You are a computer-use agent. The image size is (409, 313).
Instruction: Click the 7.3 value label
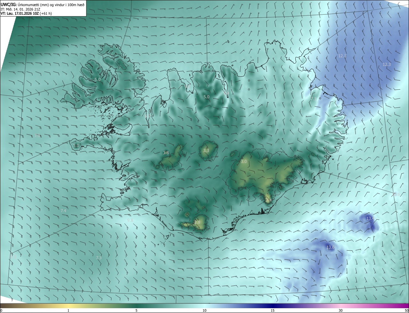pyautogui.click(x=99, y=258)
